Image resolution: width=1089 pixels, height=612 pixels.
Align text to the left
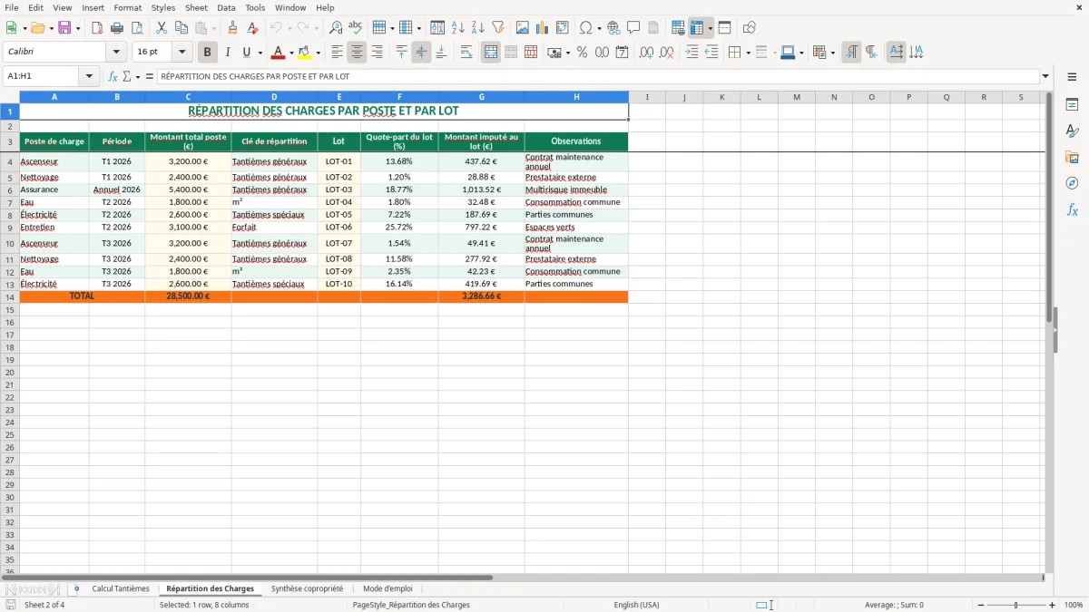[x=337, y=53]
